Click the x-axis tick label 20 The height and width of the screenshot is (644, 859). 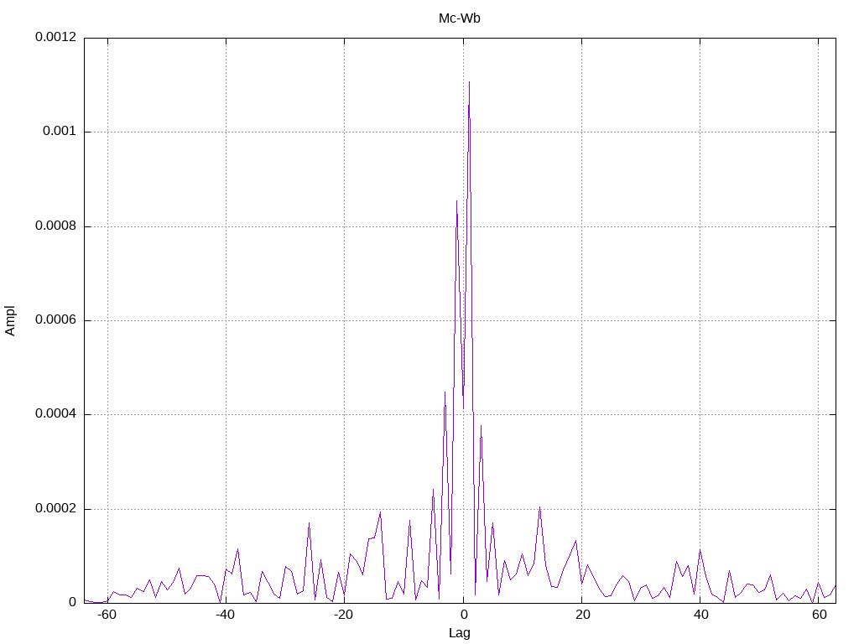point(582,615)
